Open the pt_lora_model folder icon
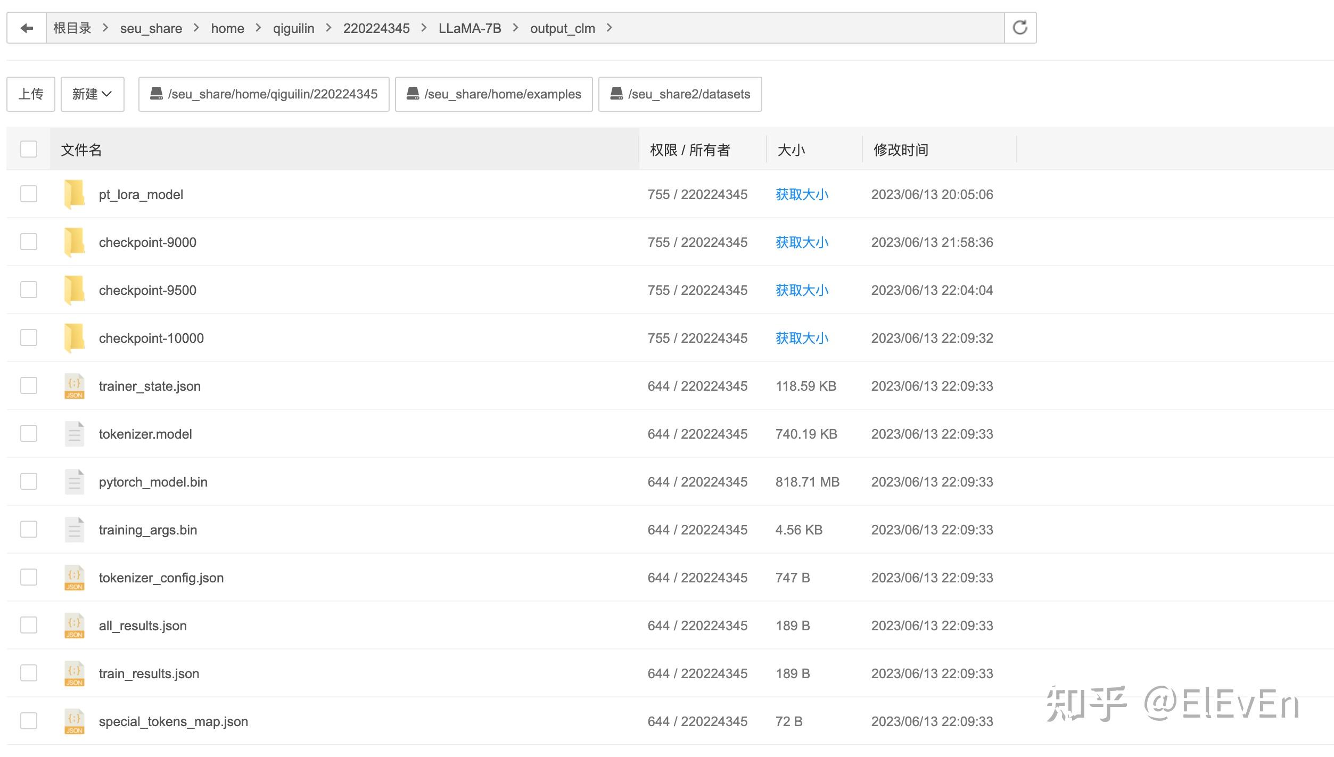Image resolution: width=1334 pixels, height=757 pixels. click(75, 194)
